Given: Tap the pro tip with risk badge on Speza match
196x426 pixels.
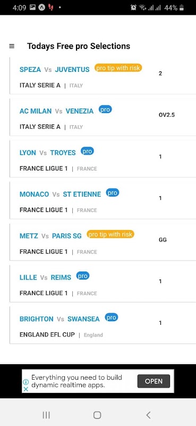Looking at the screenshot, I should 118,68.
